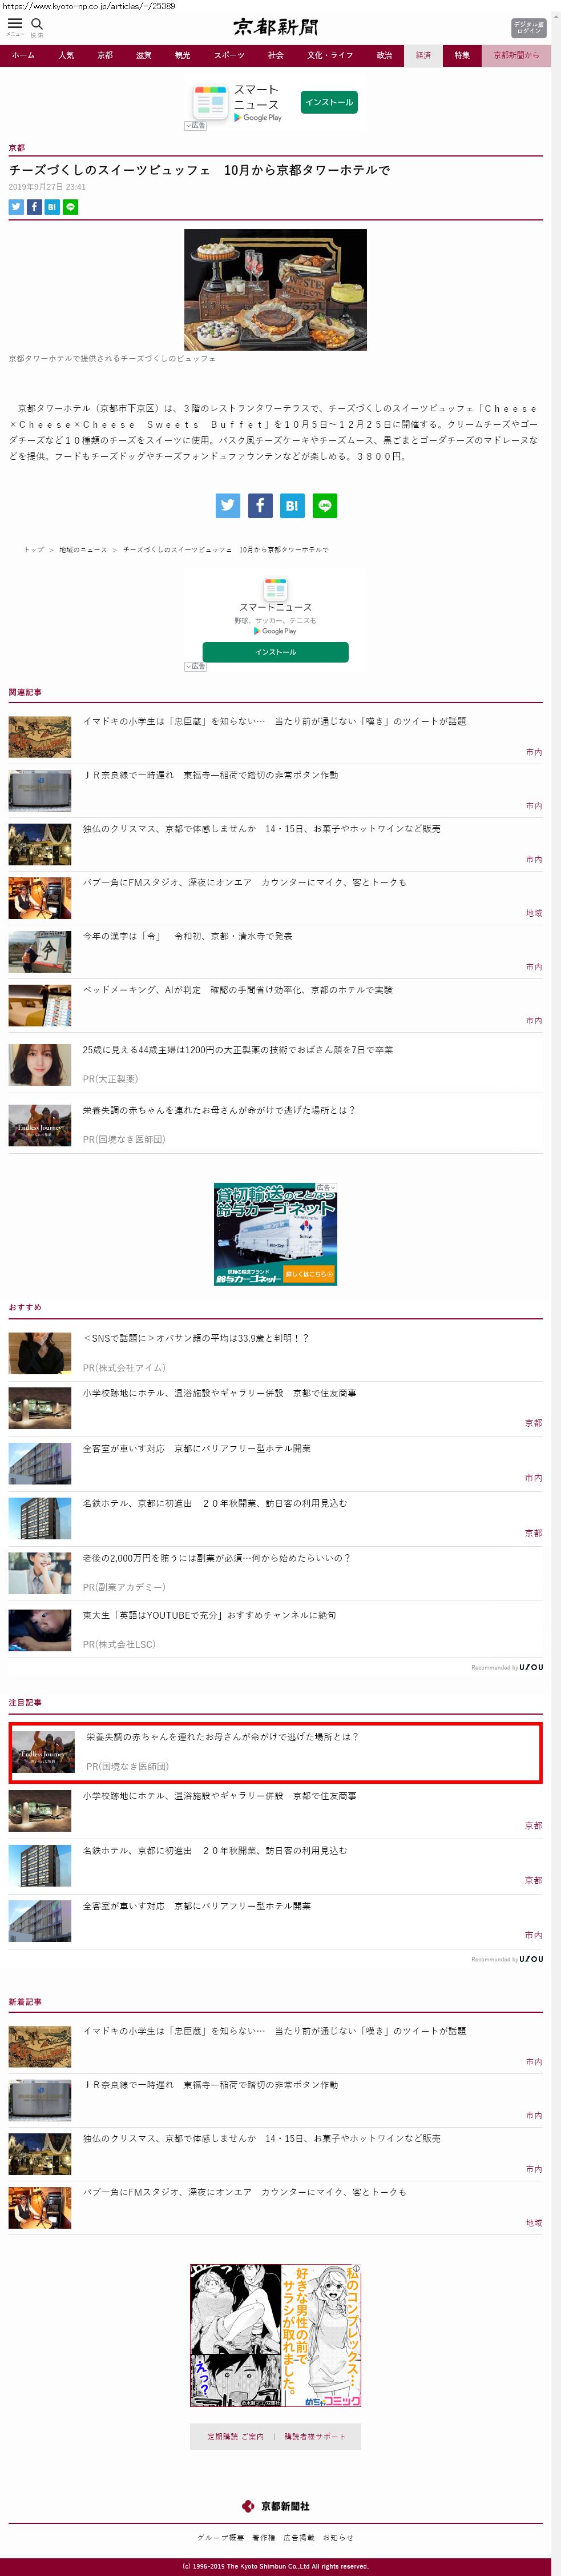The height and width of the screenshot is (2576, 561).
Task: Open the 定期購読ご案内 link
Action: 236,2436
